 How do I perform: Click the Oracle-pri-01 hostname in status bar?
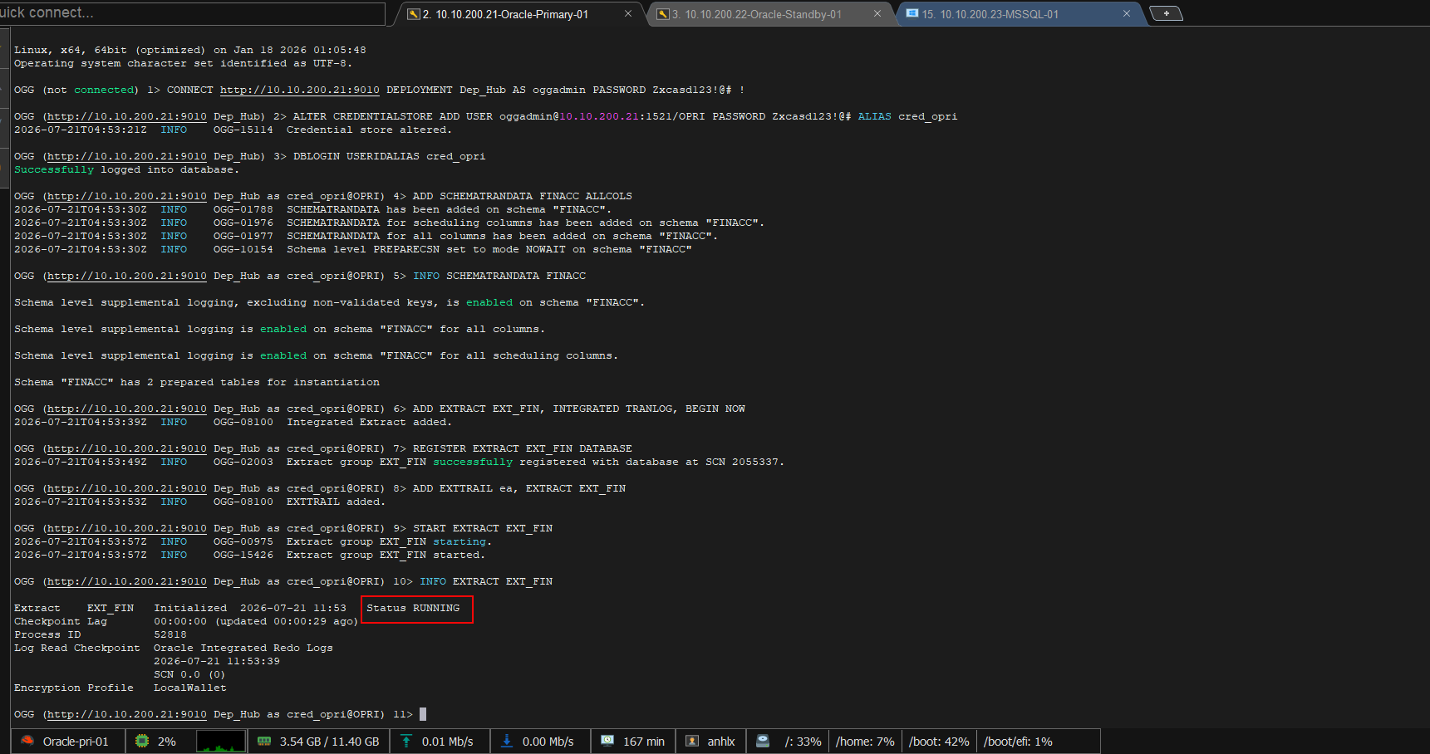tap(76, 742)
